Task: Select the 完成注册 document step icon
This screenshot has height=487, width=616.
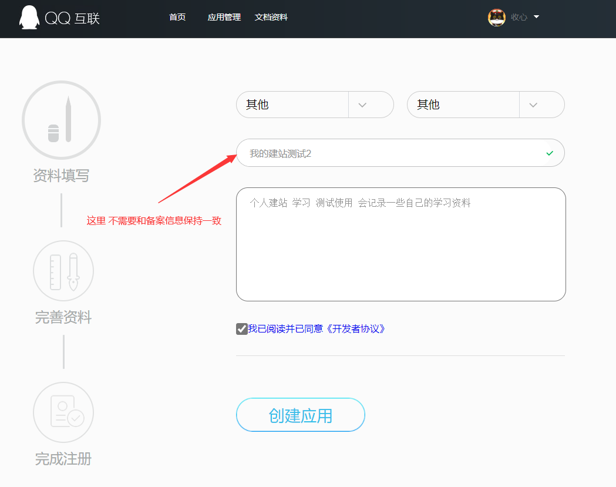Action: pos(63,412)
